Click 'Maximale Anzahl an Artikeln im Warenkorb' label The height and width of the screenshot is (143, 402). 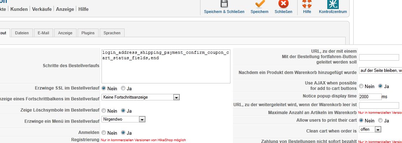(312, 113)
